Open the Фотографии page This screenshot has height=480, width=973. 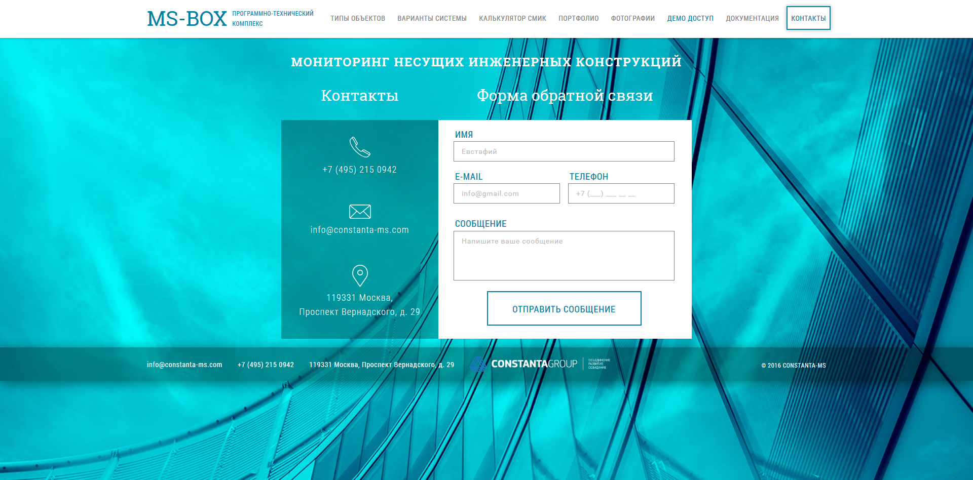632,19
